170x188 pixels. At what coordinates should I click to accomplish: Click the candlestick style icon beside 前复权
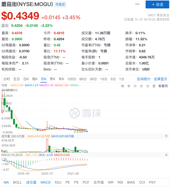[154, 86]
